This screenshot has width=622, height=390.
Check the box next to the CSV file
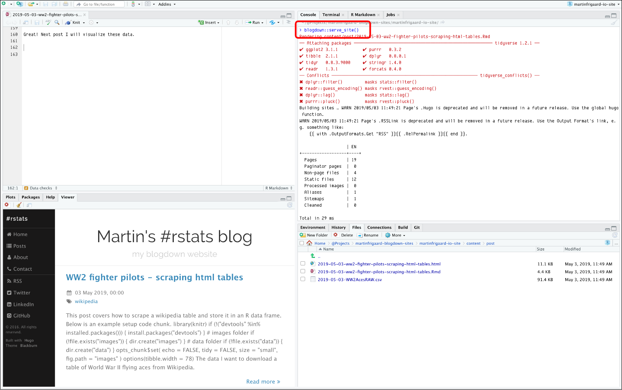303,279
